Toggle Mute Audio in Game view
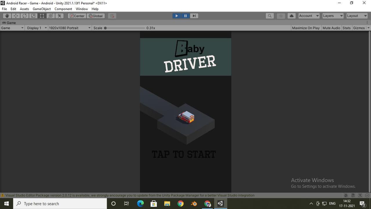This screenshot has width=371, height=209. tap(331, 28)
